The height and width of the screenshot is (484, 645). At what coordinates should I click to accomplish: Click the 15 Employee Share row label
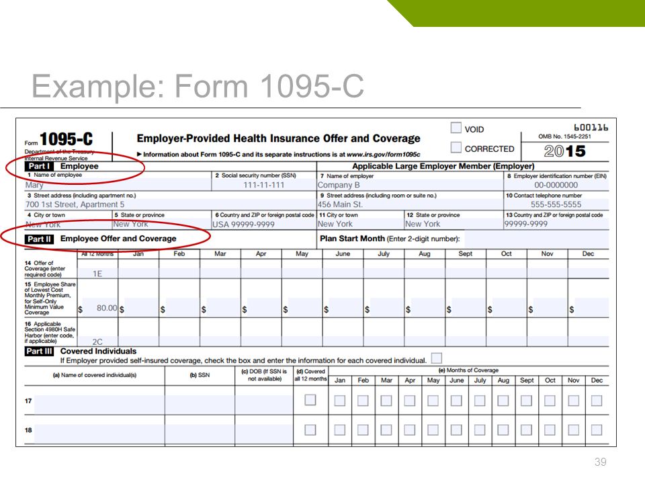tap(50, 298)
